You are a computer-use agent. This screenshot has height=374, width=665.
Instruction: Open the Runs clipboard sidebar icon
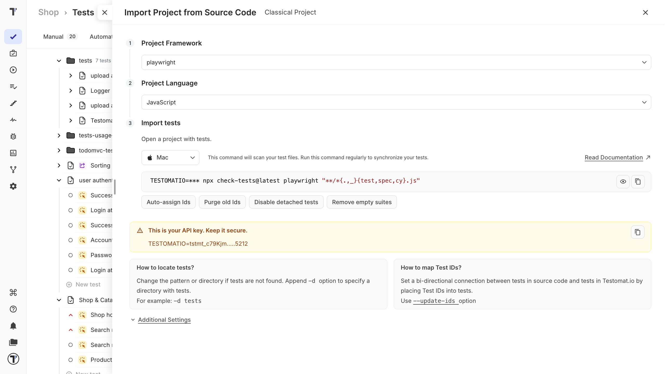point(13,53)
